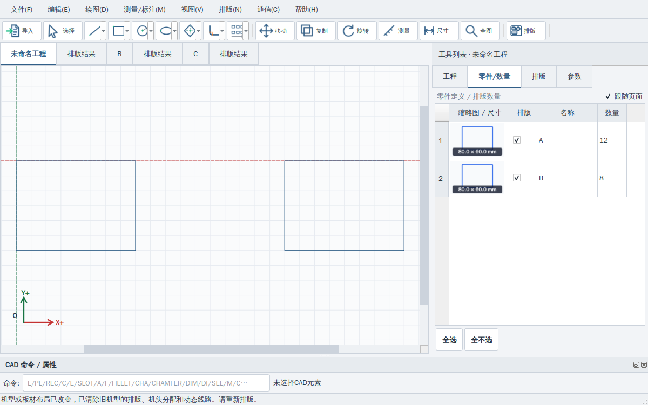This screenshot has height=405, width=648.
Task: Uncheck 排版 checkbox for part A
Action: point(517,140)
